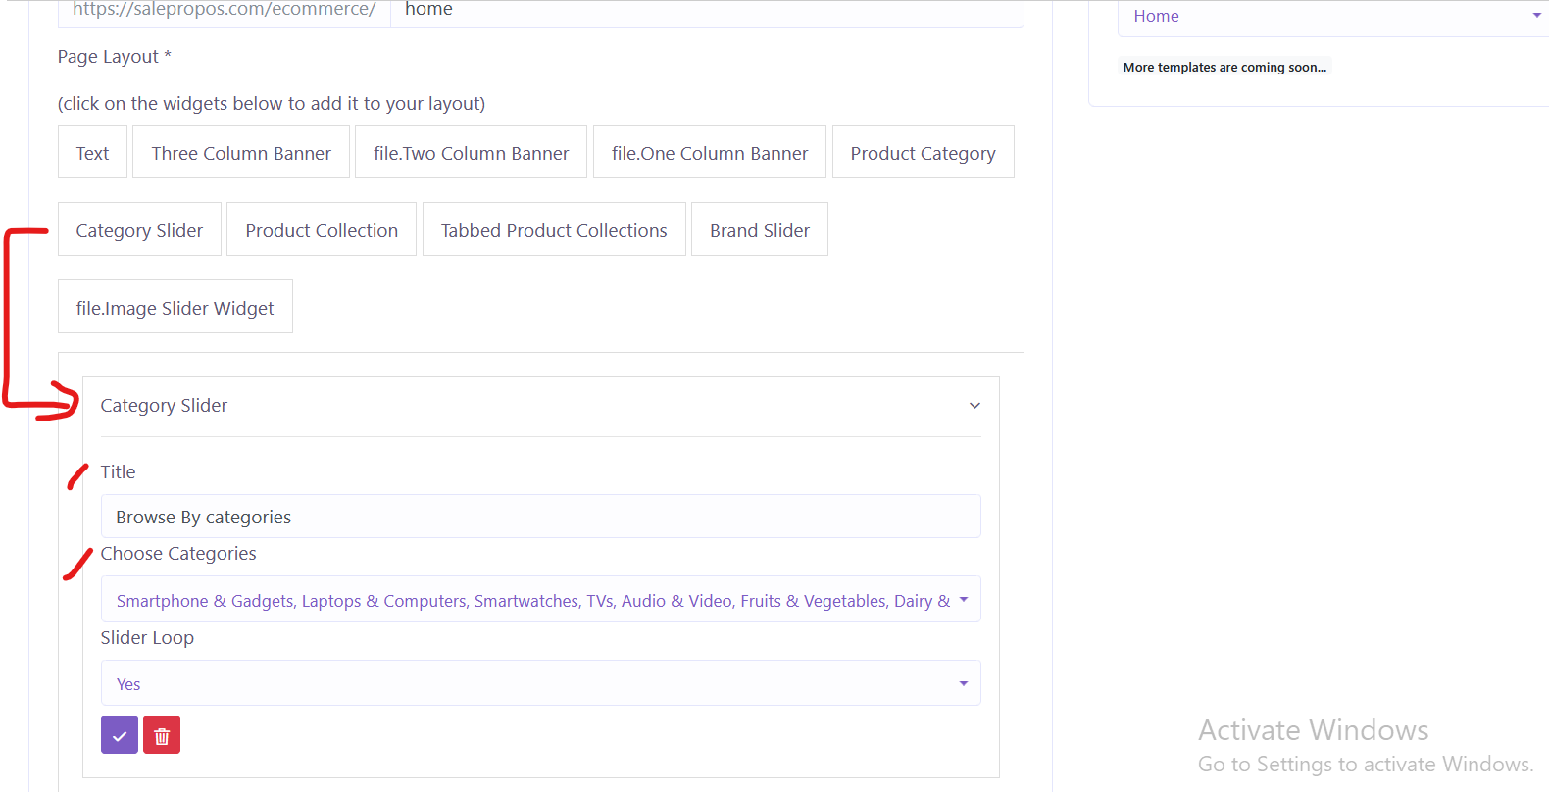Open the Home template dropdown

(x=1333, y=17)
